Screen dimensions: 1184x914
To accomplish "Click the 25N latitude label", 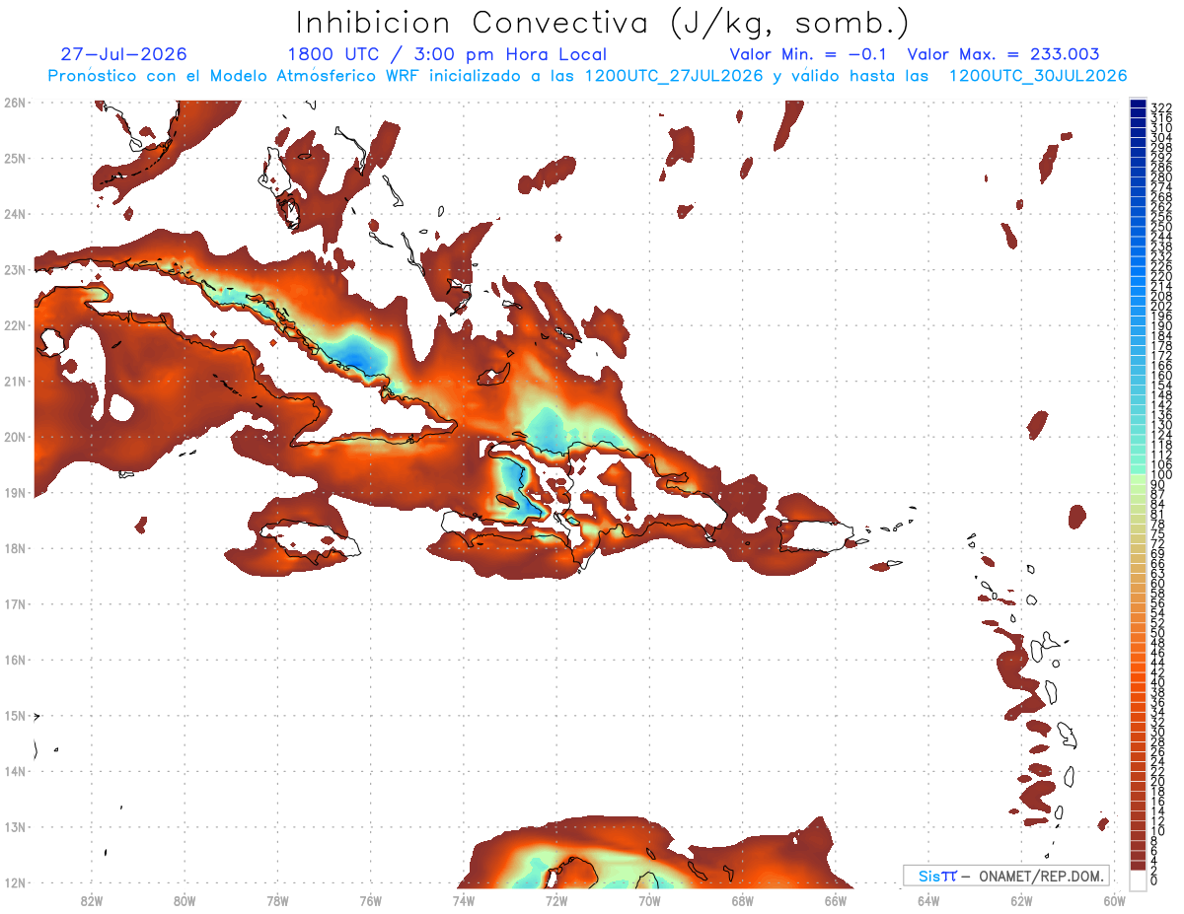I will pos(14,158).
